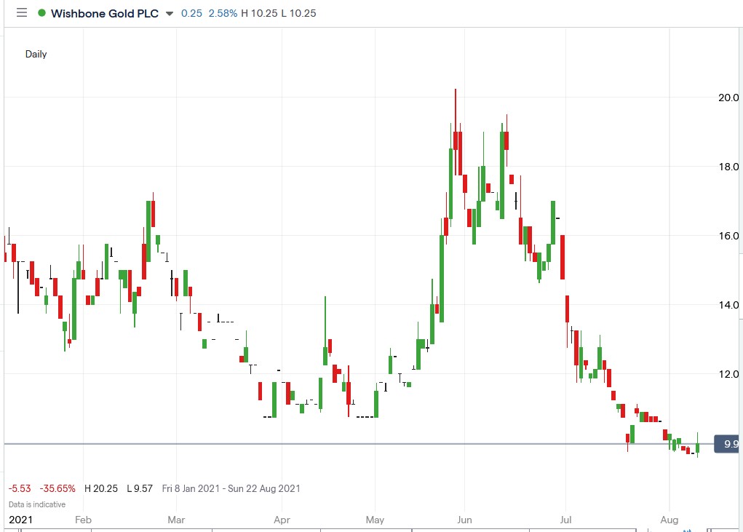Click the 2021 year label on time axis
743x532 pixels.
pyautogui.click(x=21, y=520)
